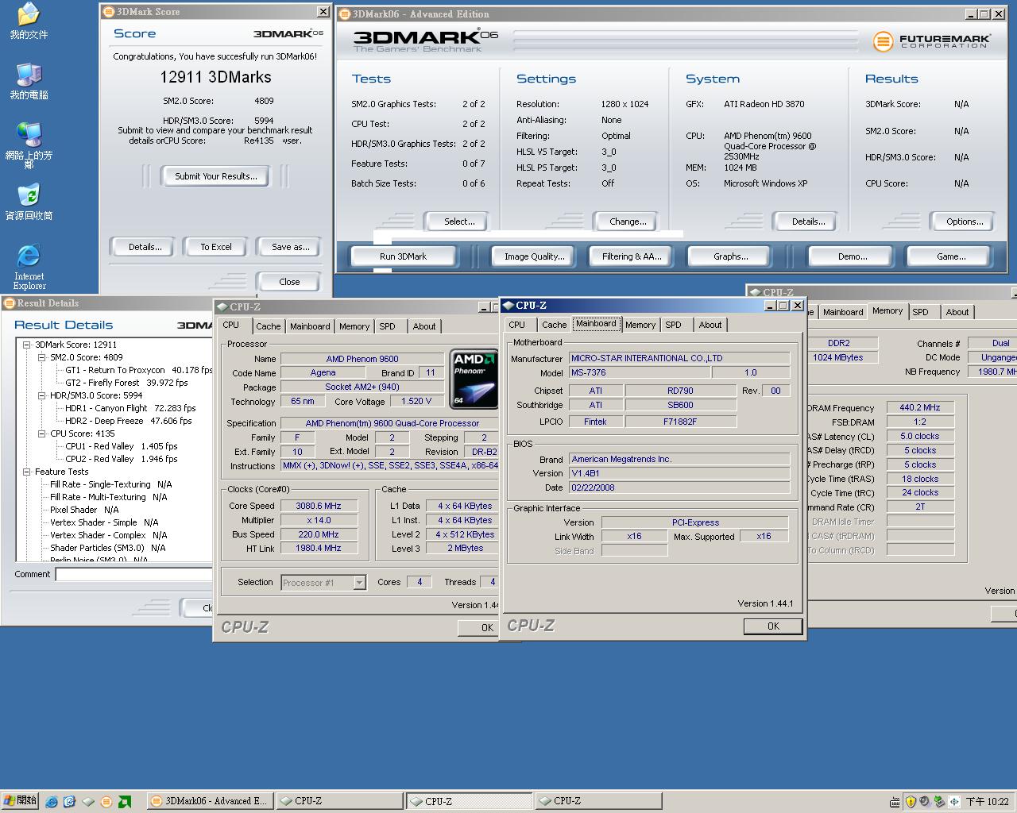Open the My Computer desktop icon

28,81
